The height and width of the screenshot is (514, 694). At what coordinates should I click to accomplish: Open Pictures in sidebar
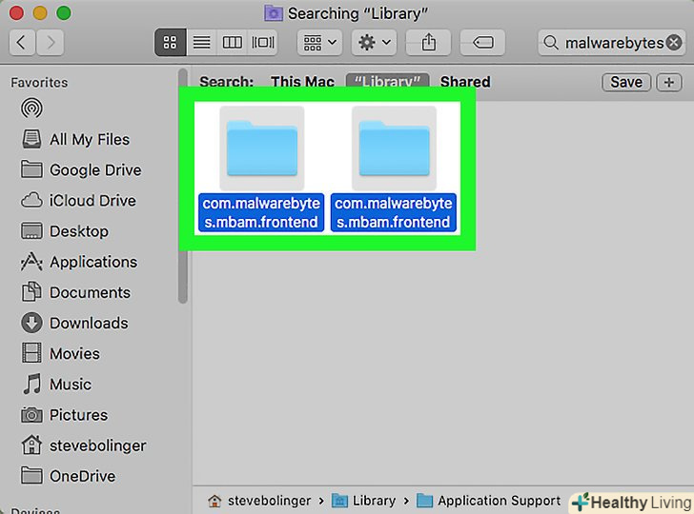tap(64, 415)
